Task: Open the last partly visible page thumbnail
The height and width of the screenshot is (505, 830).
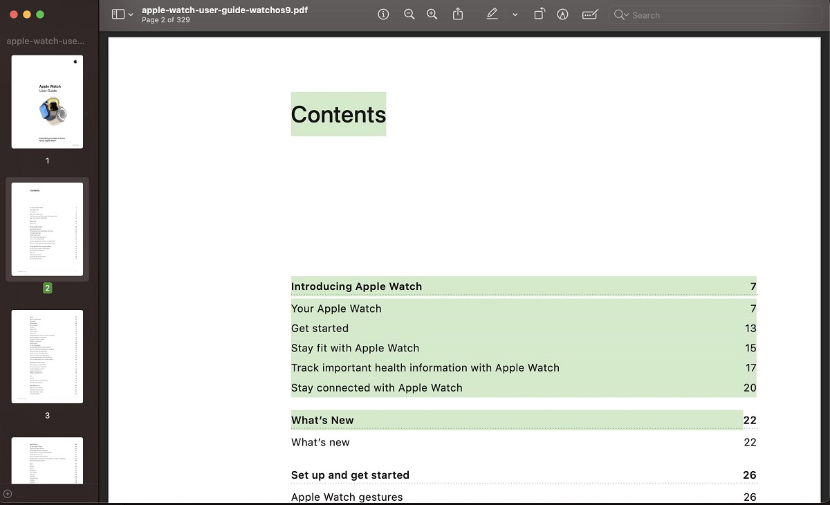Action: tap(47, 460)
